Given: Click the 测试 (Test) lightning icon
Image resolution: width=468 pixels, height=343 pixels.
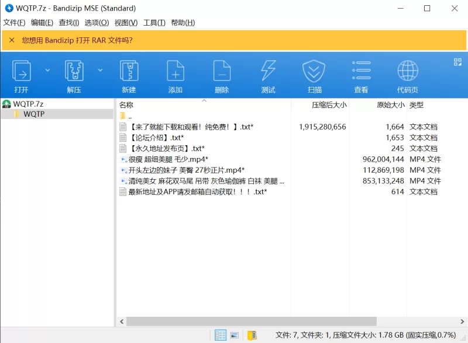Looking at the screenshot, I should pyautogui.click(x=268, y=71).
